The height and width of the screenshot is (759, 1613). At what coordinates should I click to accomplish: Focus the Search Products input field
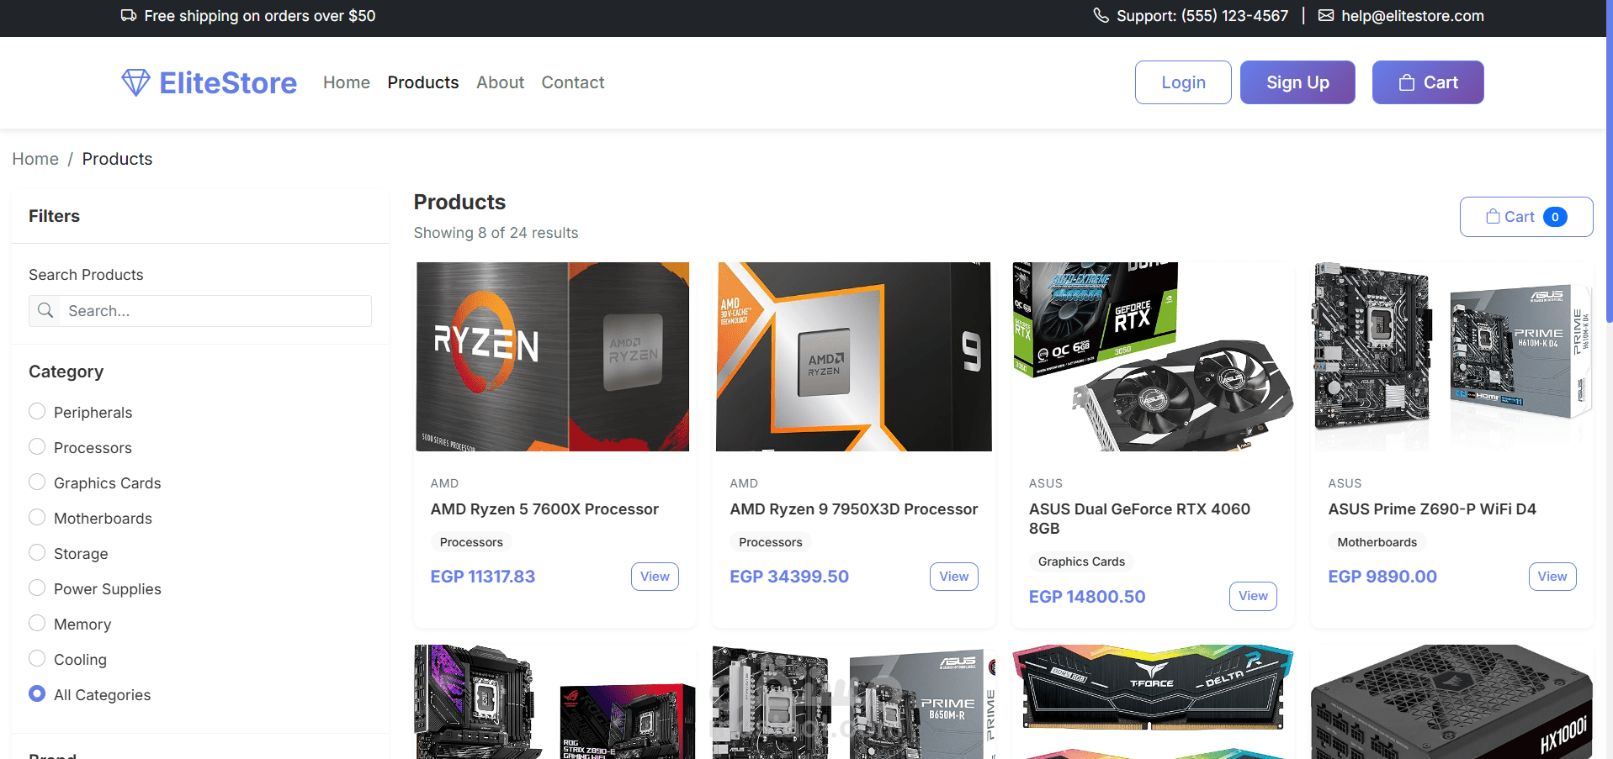click(215, 311)
